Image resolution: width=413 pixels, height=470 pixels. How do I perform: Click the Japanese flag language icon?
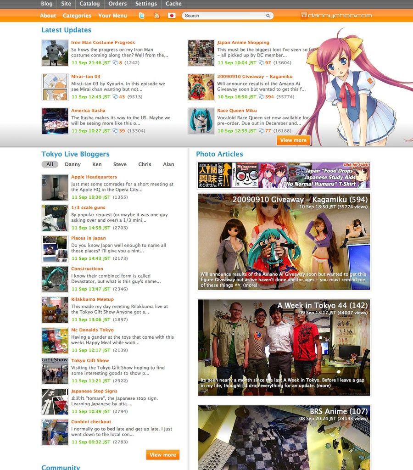tap(172, 16)
